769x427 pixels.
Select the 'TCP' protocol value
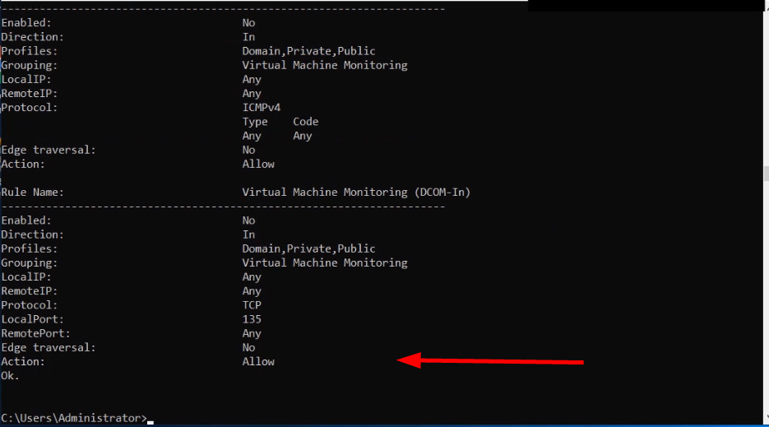point(252,305)
